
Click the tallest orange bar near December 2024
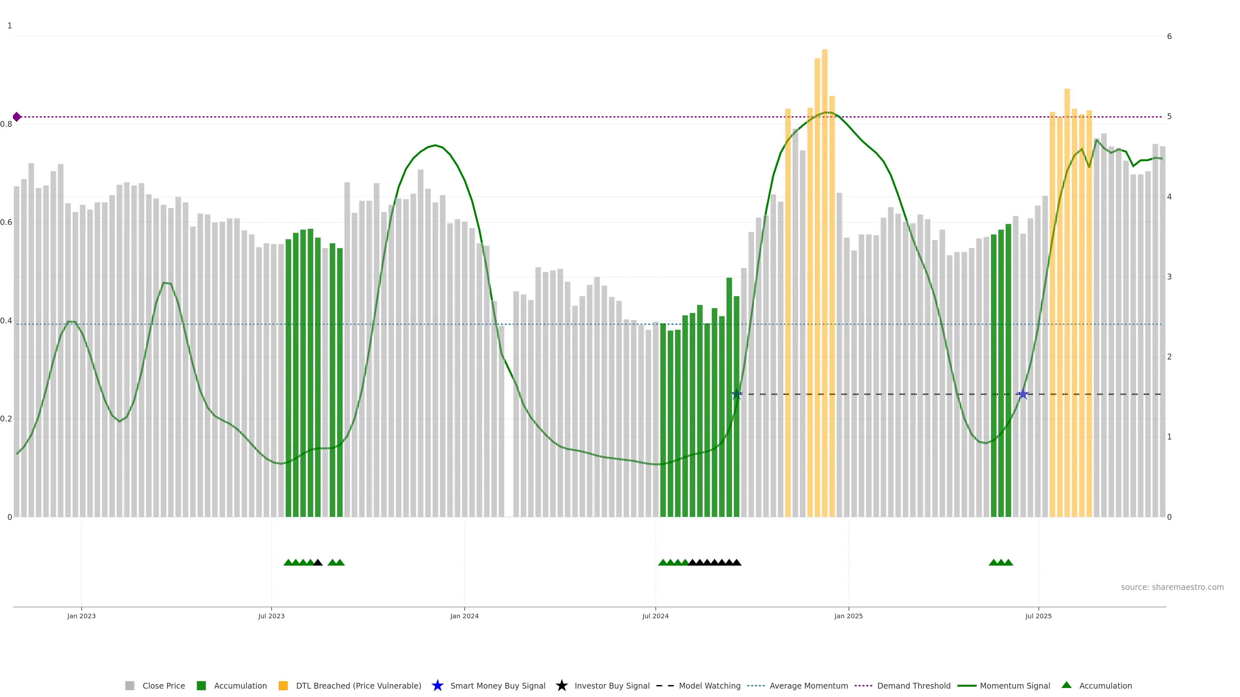(825, 240)
